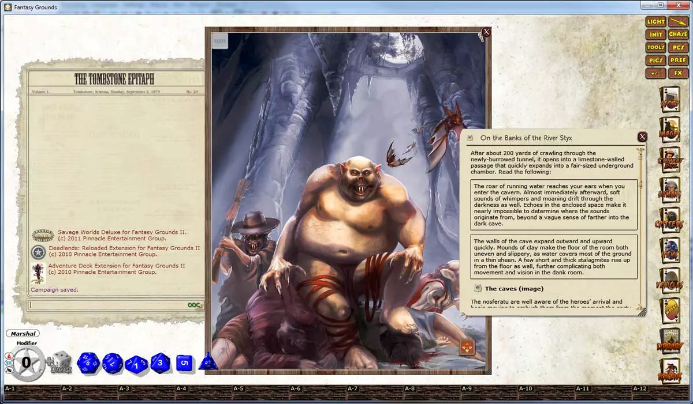Toggle the blue modifier icon beside the badge
693x404 pixels.
(8, 363)
